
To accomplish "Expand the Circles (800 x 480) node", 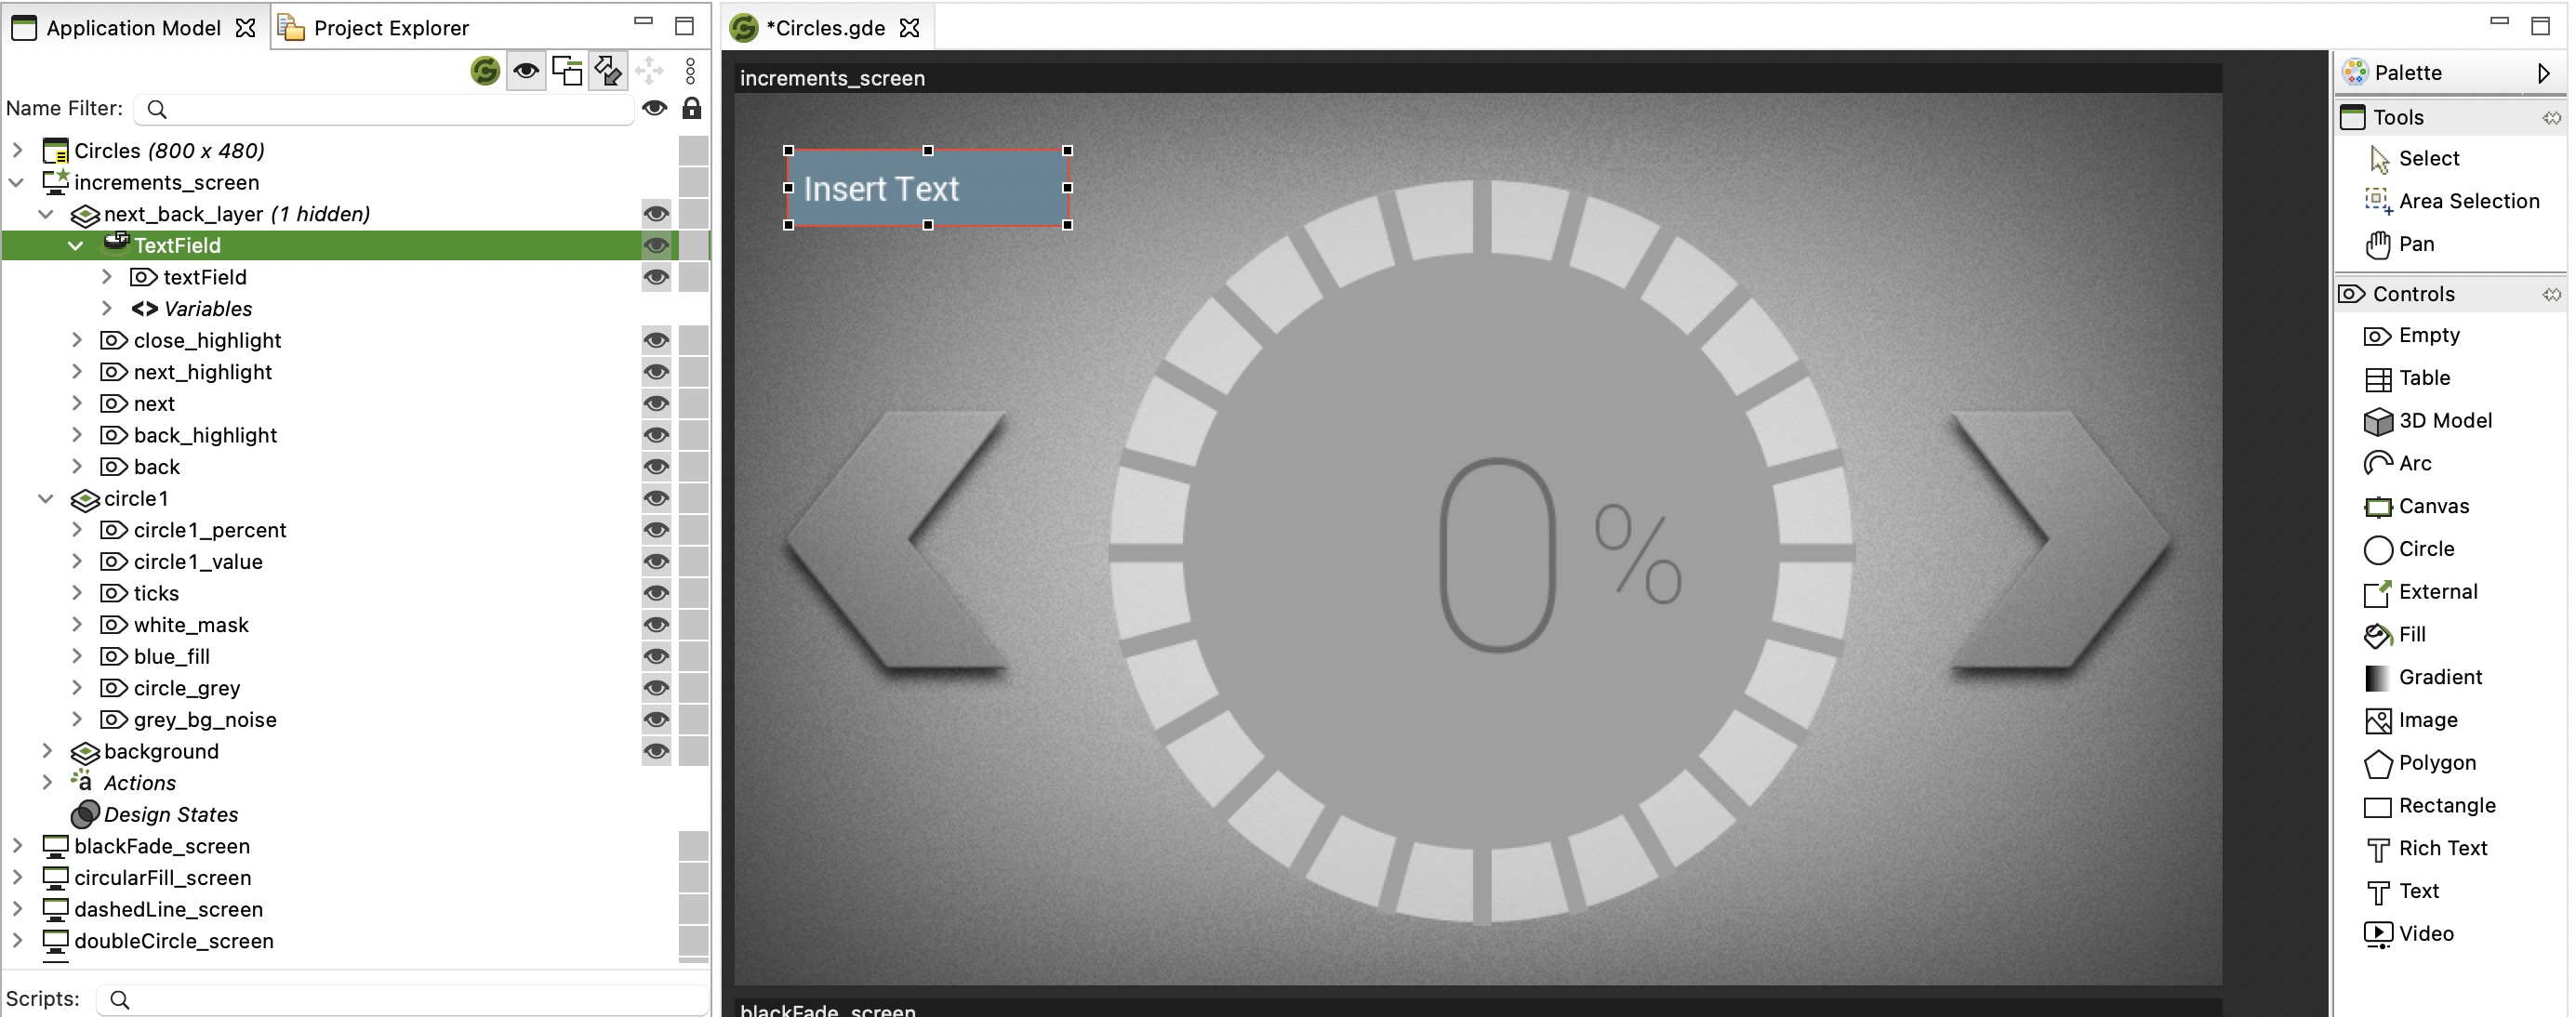I will click(x=17, y=150).
